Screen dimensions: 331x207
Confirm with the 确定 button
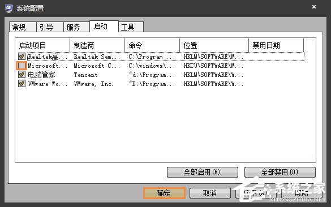164,193
